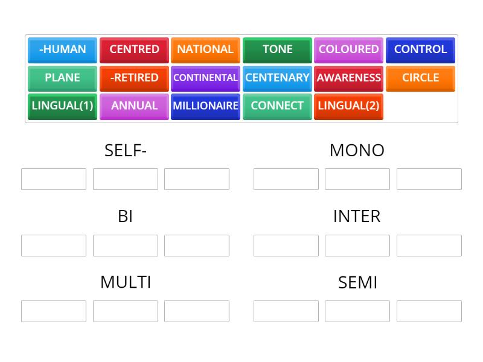Click the CONTINENTAL word tile
Image resolution: width=483 pixels, height=362 pixels.
tap(205, 78)
